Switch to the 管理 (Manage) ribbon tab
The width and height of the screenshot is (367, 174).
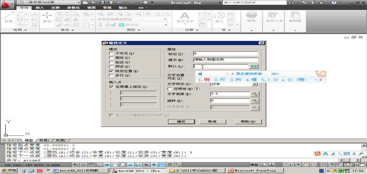click(x=107, y=7)
